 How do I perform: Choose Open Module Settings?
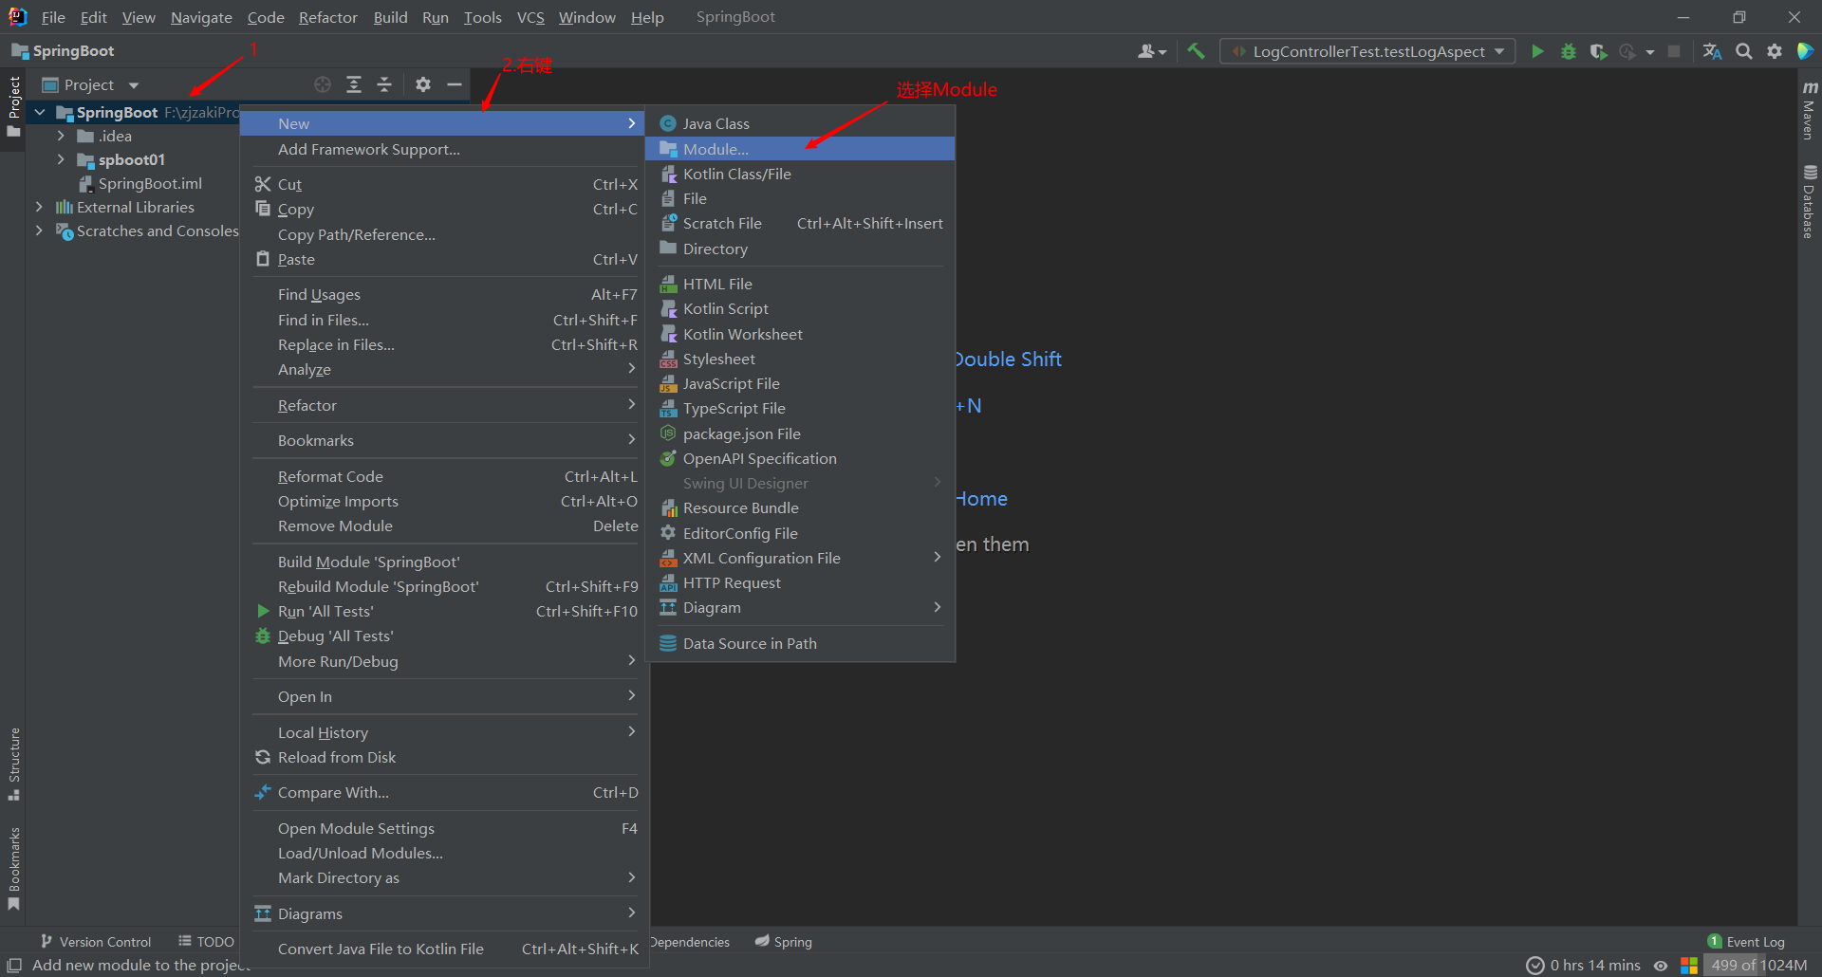coord(445,828)
